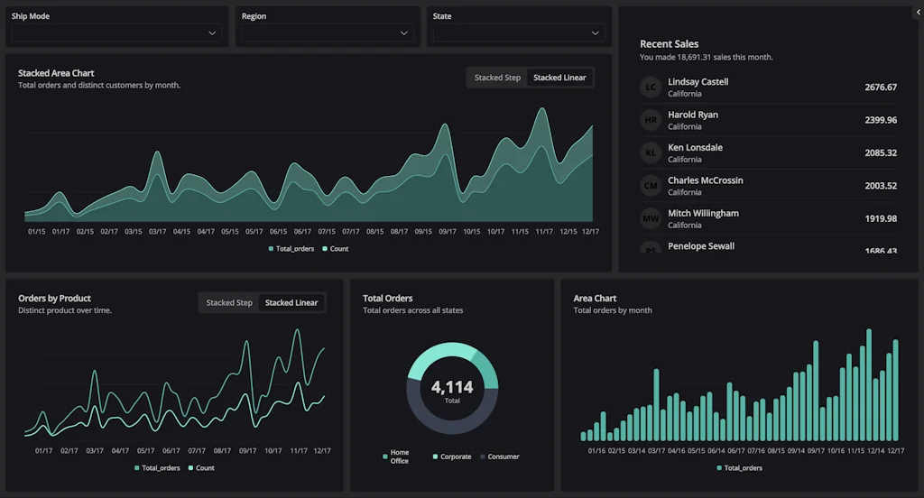
Task: Click the collapse chevron in the top-right corner
Action: click(x=918, y=12)
